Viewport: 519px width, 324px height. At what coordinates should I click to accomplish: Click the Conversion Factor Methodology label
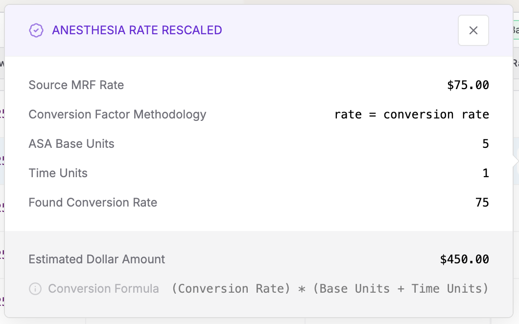[118, 115]
